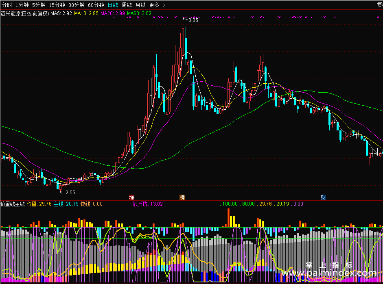Click the 3.85 high price marker
This screenshot has width=383, height=284.
click(193, 20)
